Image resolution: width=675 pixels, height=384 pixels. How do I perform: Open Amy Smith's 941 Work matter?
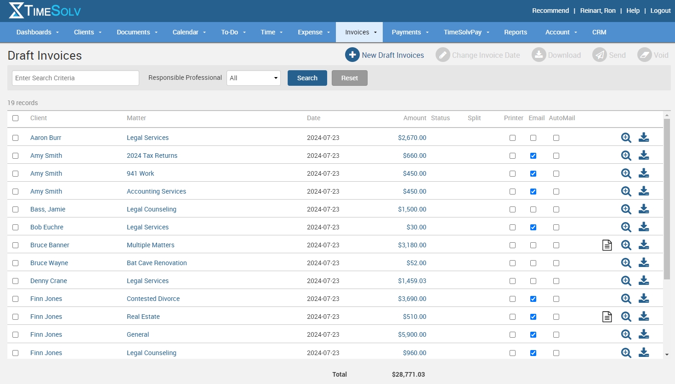click(x=141, y=173)
